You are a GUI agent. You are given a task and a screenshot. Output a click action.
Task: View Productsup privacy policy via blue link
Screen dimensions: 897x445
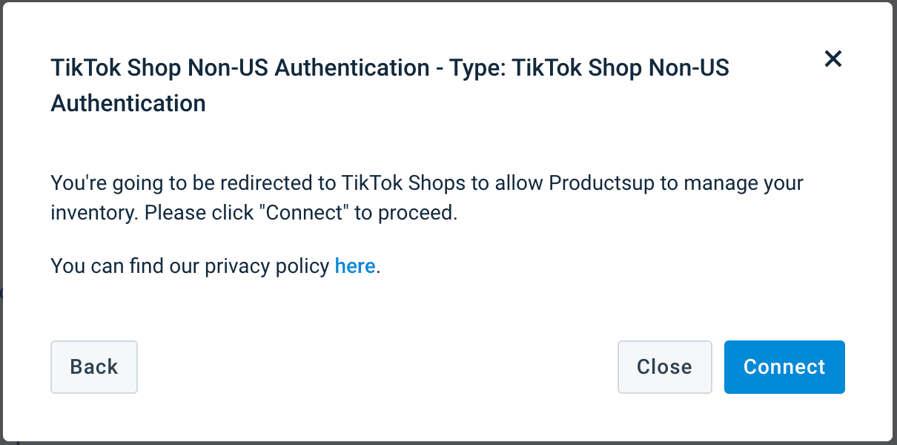[355, 266]
